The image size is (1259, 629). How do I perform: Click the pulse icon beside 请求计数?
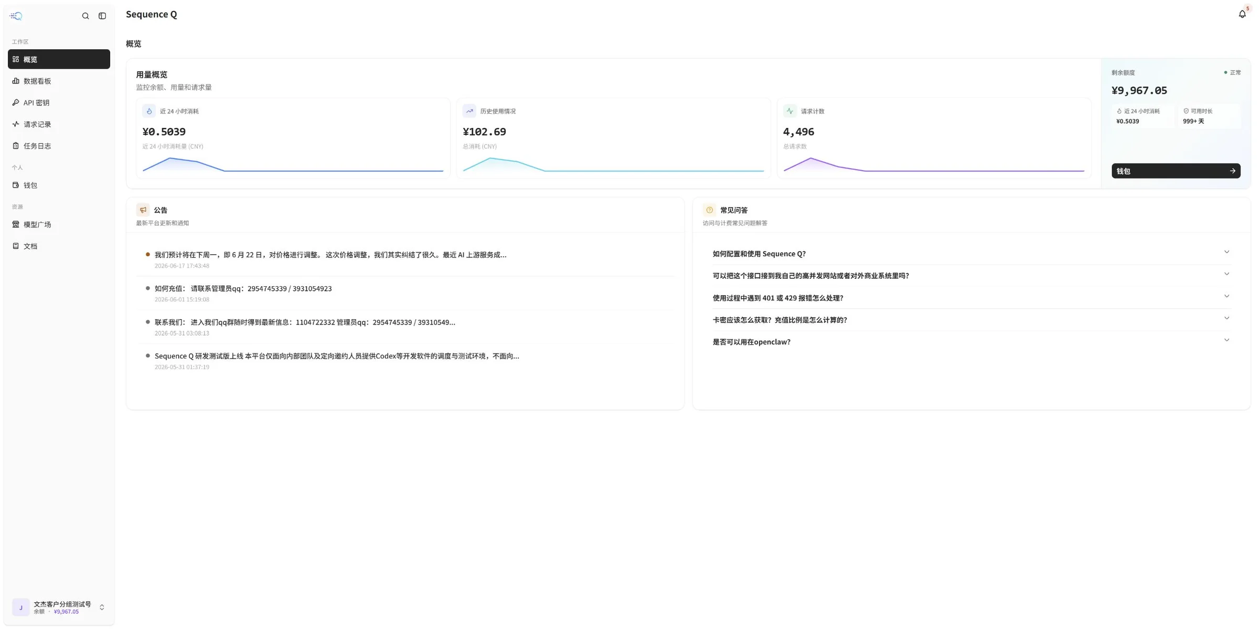[x=790, y=111]
